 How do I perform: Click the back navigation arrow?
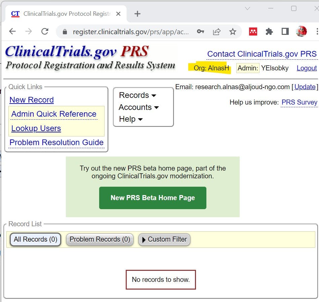pos(12,31)
